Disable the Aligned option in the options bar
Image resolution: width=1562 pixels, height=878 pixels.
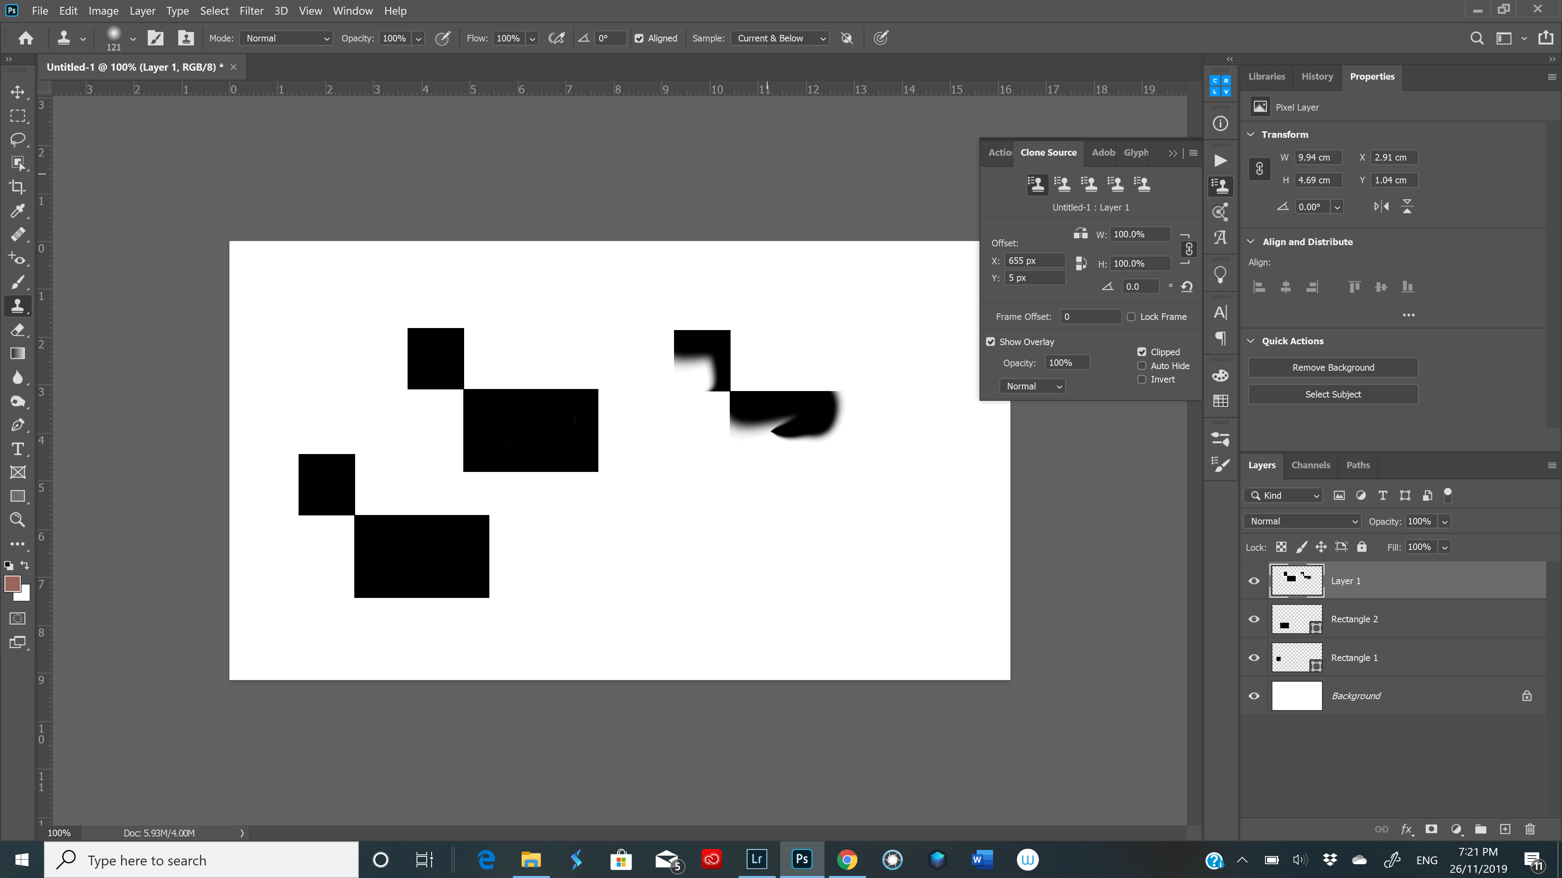pyautogui.click(x=640, y=37)
